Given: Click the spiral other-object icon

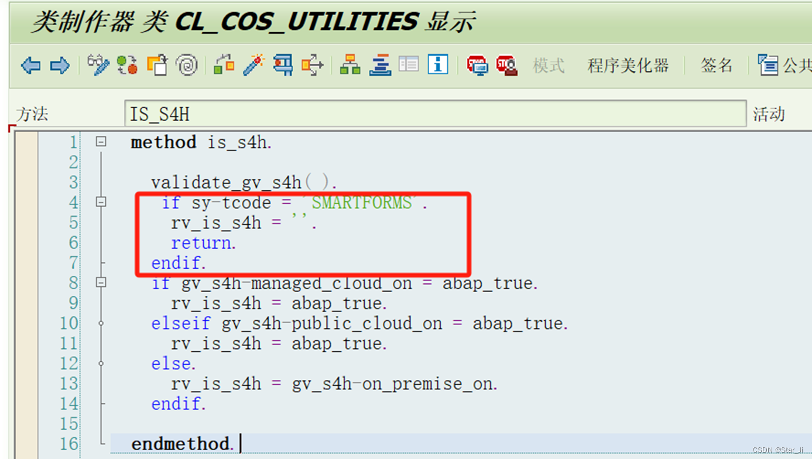Looking at the screenshot, I should pyautogui.click(x=187, y=65).
